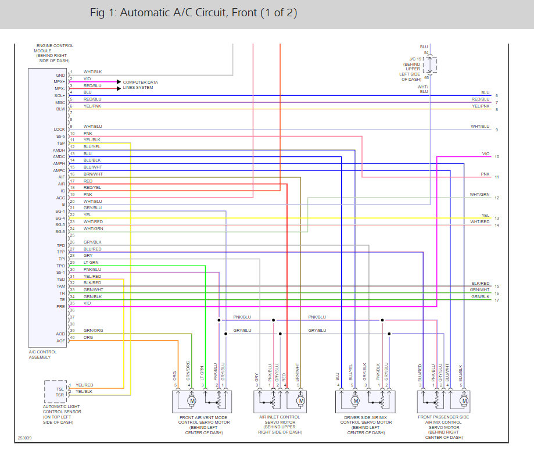Click the 'SG-1' pin label
This screenshot has width=534, height=458.
tap(60, 212)
